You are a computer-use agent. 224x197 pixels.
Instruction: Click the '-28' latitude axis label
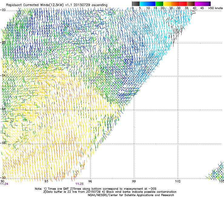[3, 143]
